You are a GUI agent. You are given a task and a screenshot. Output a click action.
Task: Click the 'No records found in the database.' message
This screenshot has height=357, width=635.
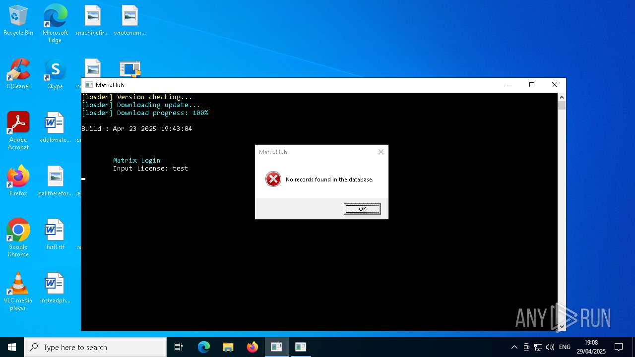(x=329, y=179)
